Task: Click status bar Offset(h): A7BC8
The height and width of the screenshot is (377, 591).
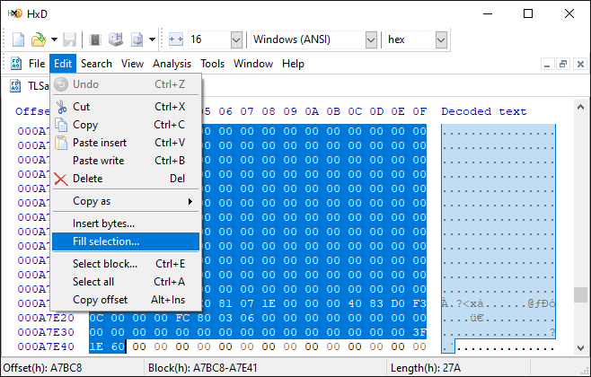Action: pos(42,368)
